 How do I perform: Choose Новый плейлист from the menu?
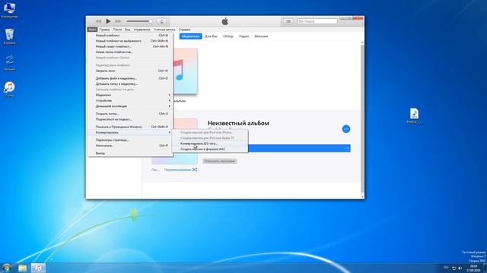coord(130,36)
